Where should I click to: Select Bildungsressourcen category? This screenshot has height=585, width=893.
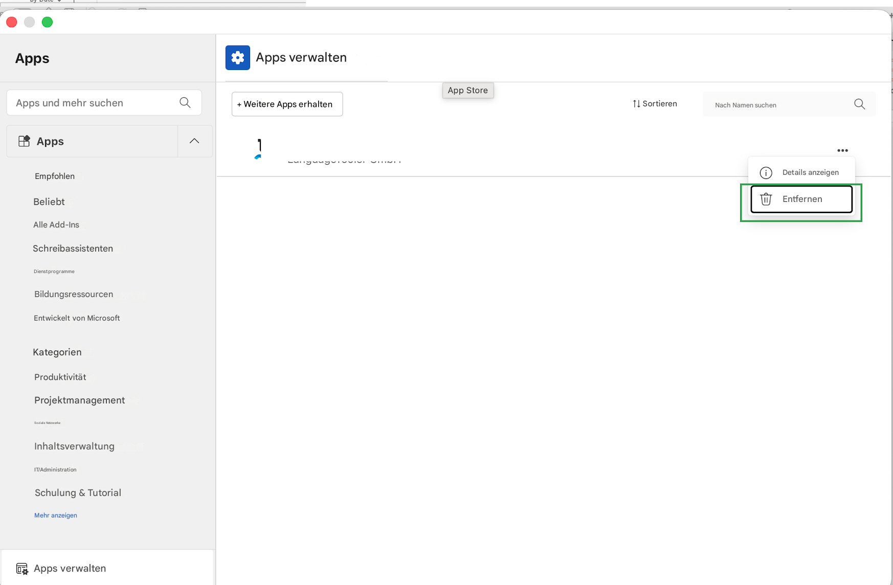pyautogui.click(x=74, y=295)
